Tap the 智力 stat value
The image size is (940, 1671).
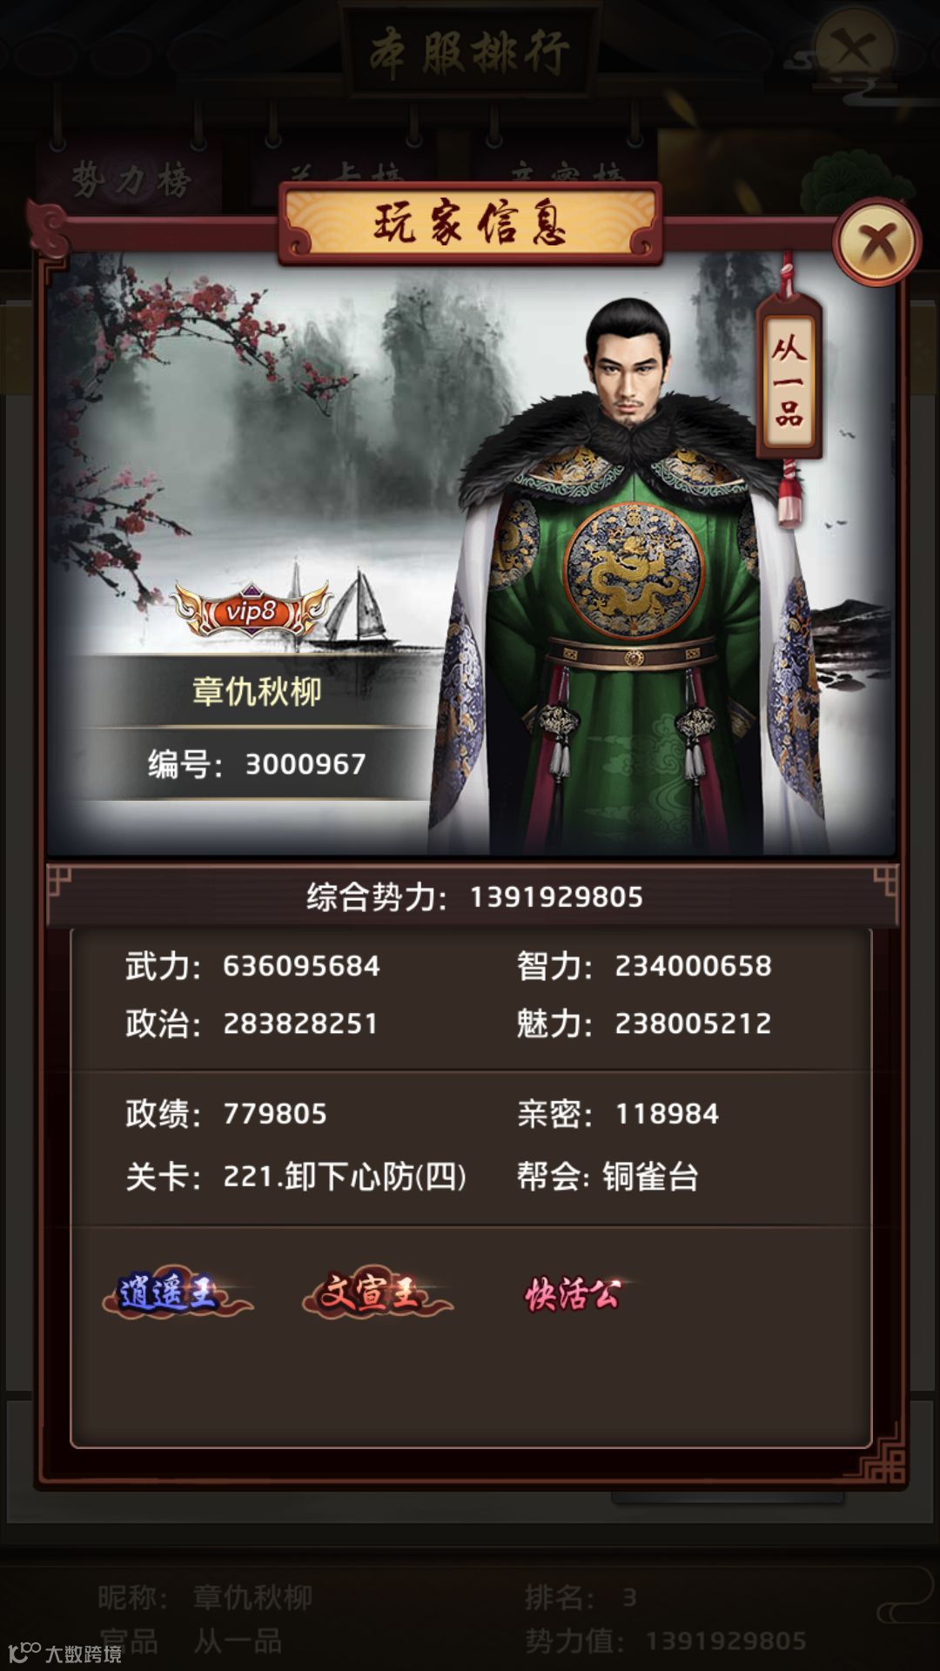tap(693, 966)
